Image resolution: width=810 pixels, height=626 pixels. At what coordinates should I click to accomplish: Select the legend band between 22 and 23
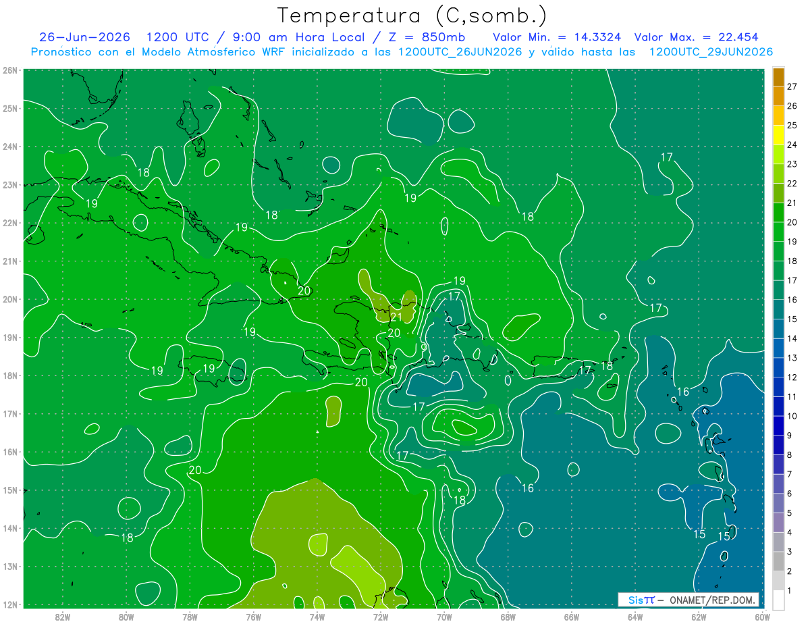click(778, 174)
